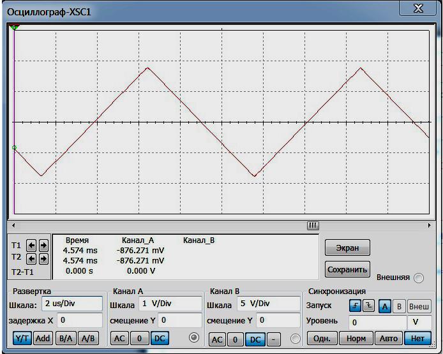Toggle Канал B radio indicator
Viewport: 443px width, 354px height.
click(296, 339)
